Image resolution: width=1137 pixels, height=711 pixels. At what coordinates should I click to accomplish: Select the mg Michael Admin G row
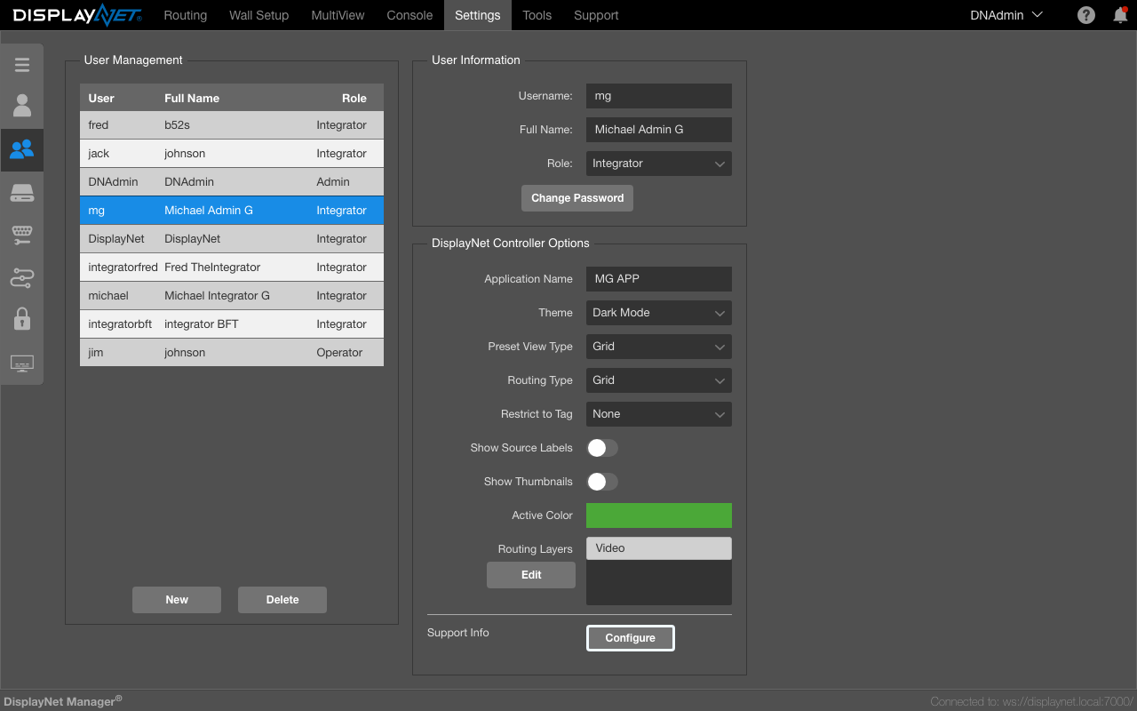232,211
